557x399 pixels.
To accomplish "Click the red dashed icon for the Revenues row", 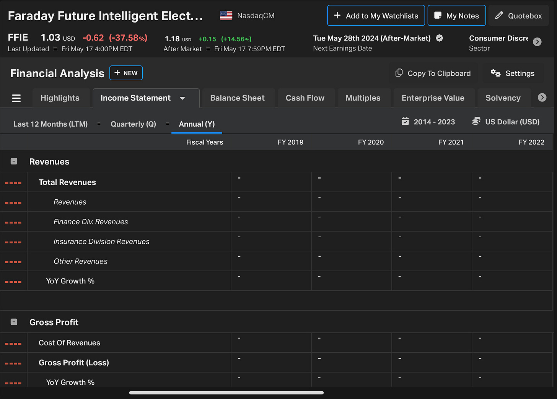I will point(13,203).
